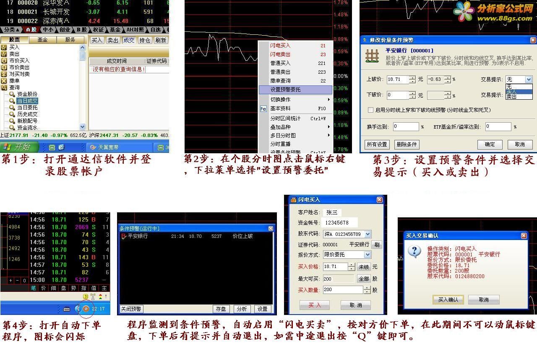
Task: Expand 叠加品种 submenu
Action: tap(296, 127)
